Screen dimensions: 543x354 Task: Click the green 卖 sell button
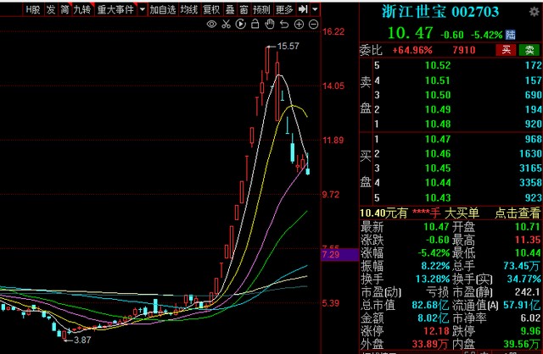(x=529, y=50)
